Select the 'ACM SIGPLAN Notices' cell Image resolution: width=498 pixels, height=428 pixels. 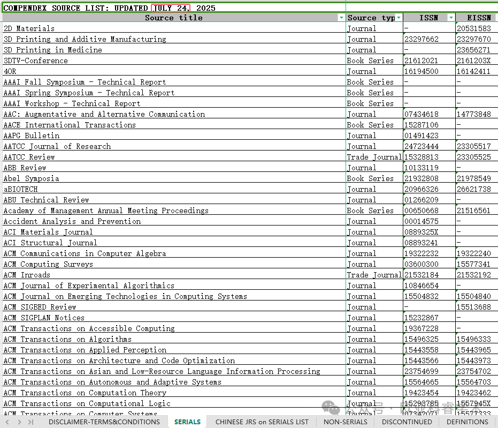click(x=174, y=318)
